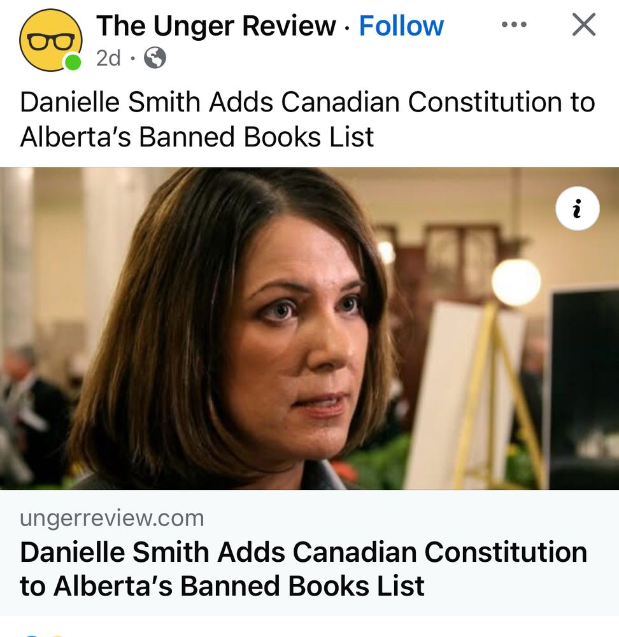Screen dimensions: 619x637
Task: Click bold text "to Alberta's Banned Books List"
Action: pyautogui.click(x=222, y=586)
